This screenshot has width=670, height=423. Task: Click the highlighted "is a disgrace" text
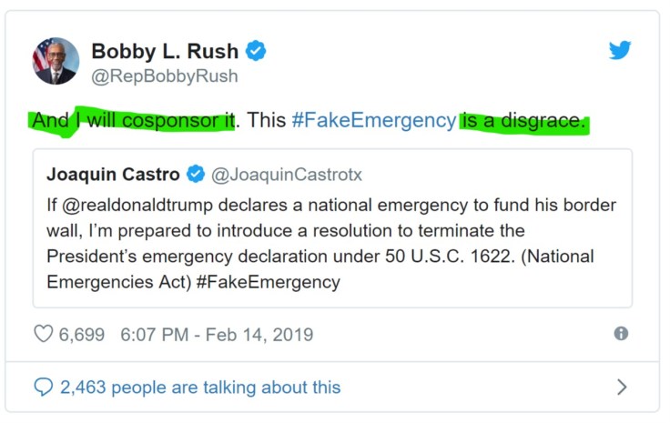(x=523, y=121)
